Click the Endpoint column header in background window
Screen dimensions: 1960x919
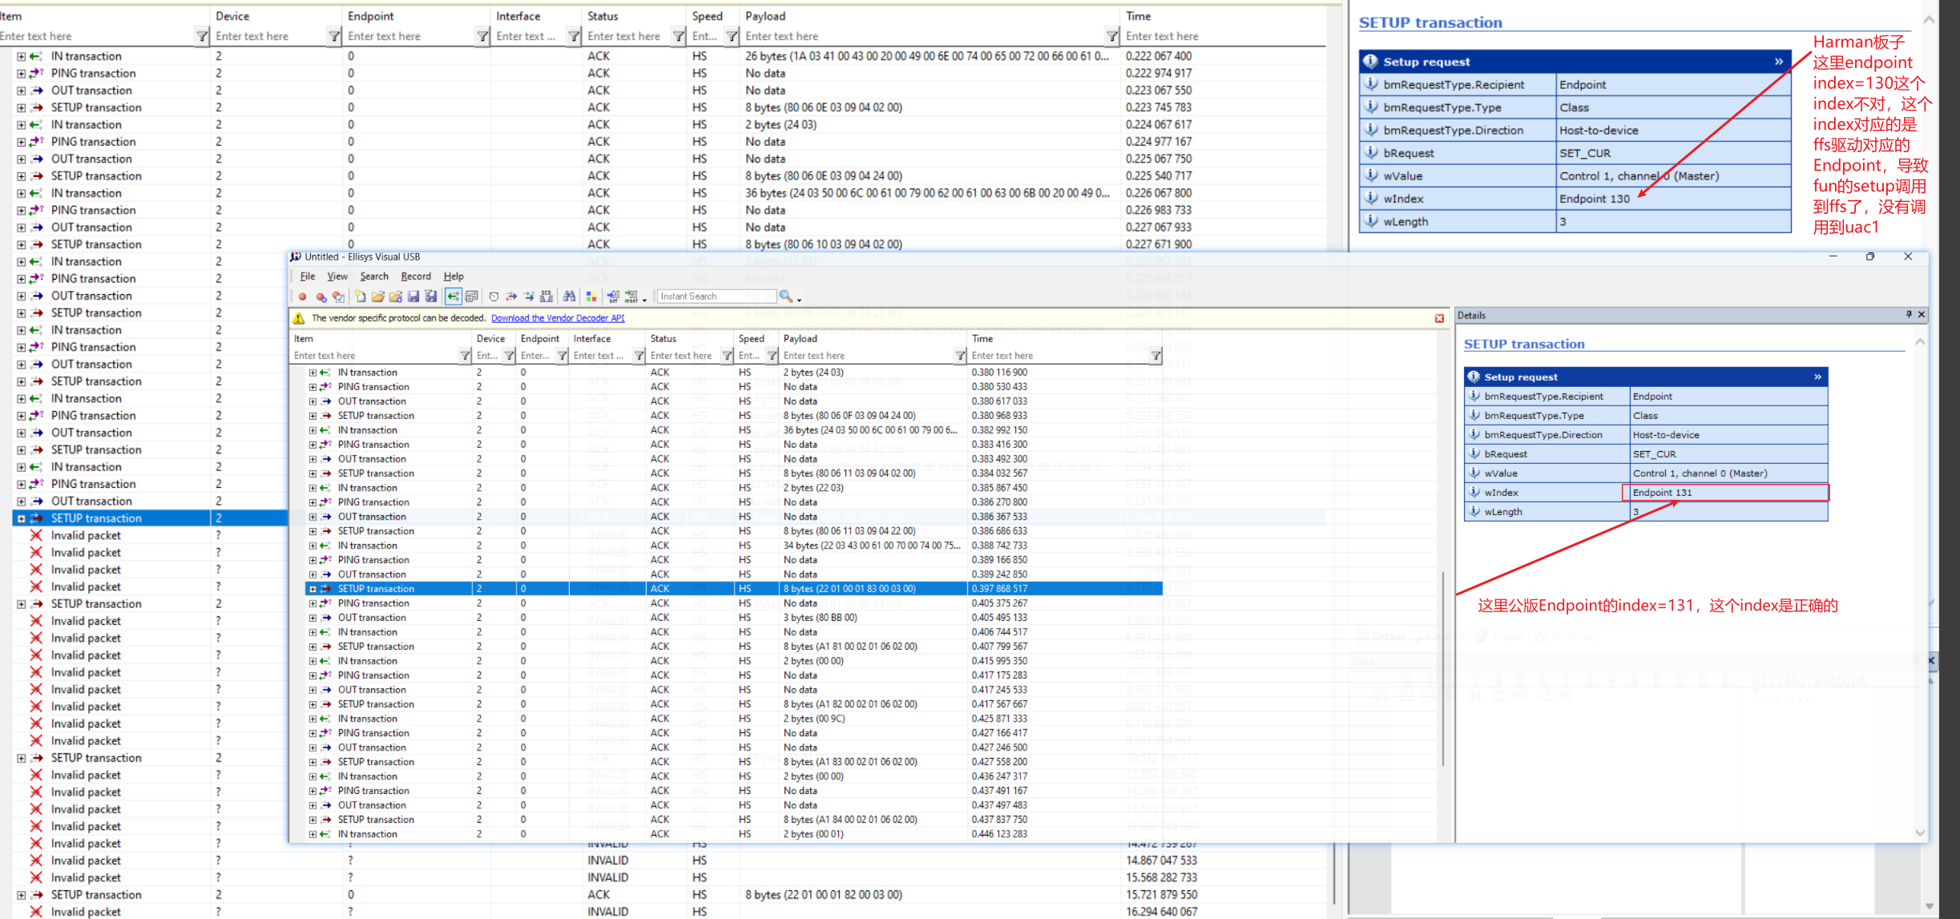tap(417, 16)
